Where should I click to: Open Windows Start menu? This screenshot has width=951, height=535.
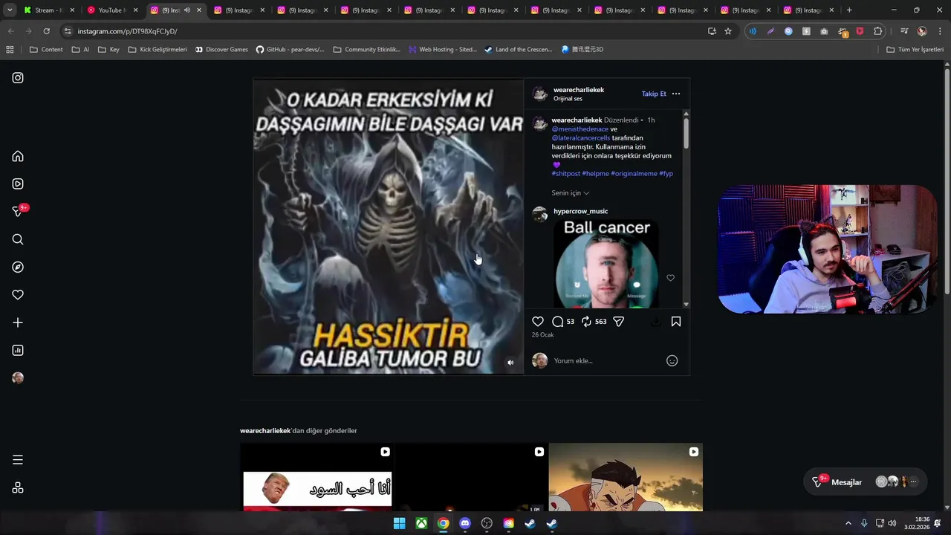click(x=399, y=523)
